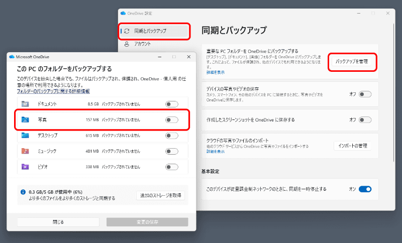Image resolution: width=402 pixels, height=243 pixels.
Task: Click the Music (ミュージック) folder icon
Action: [x=25, y=151]
